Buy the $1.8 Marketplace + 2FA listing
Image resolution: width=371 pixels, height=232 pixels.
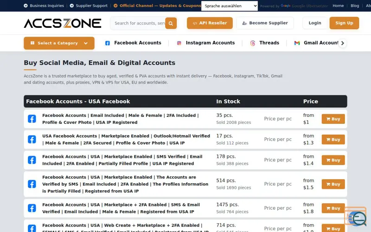(333, 208)
